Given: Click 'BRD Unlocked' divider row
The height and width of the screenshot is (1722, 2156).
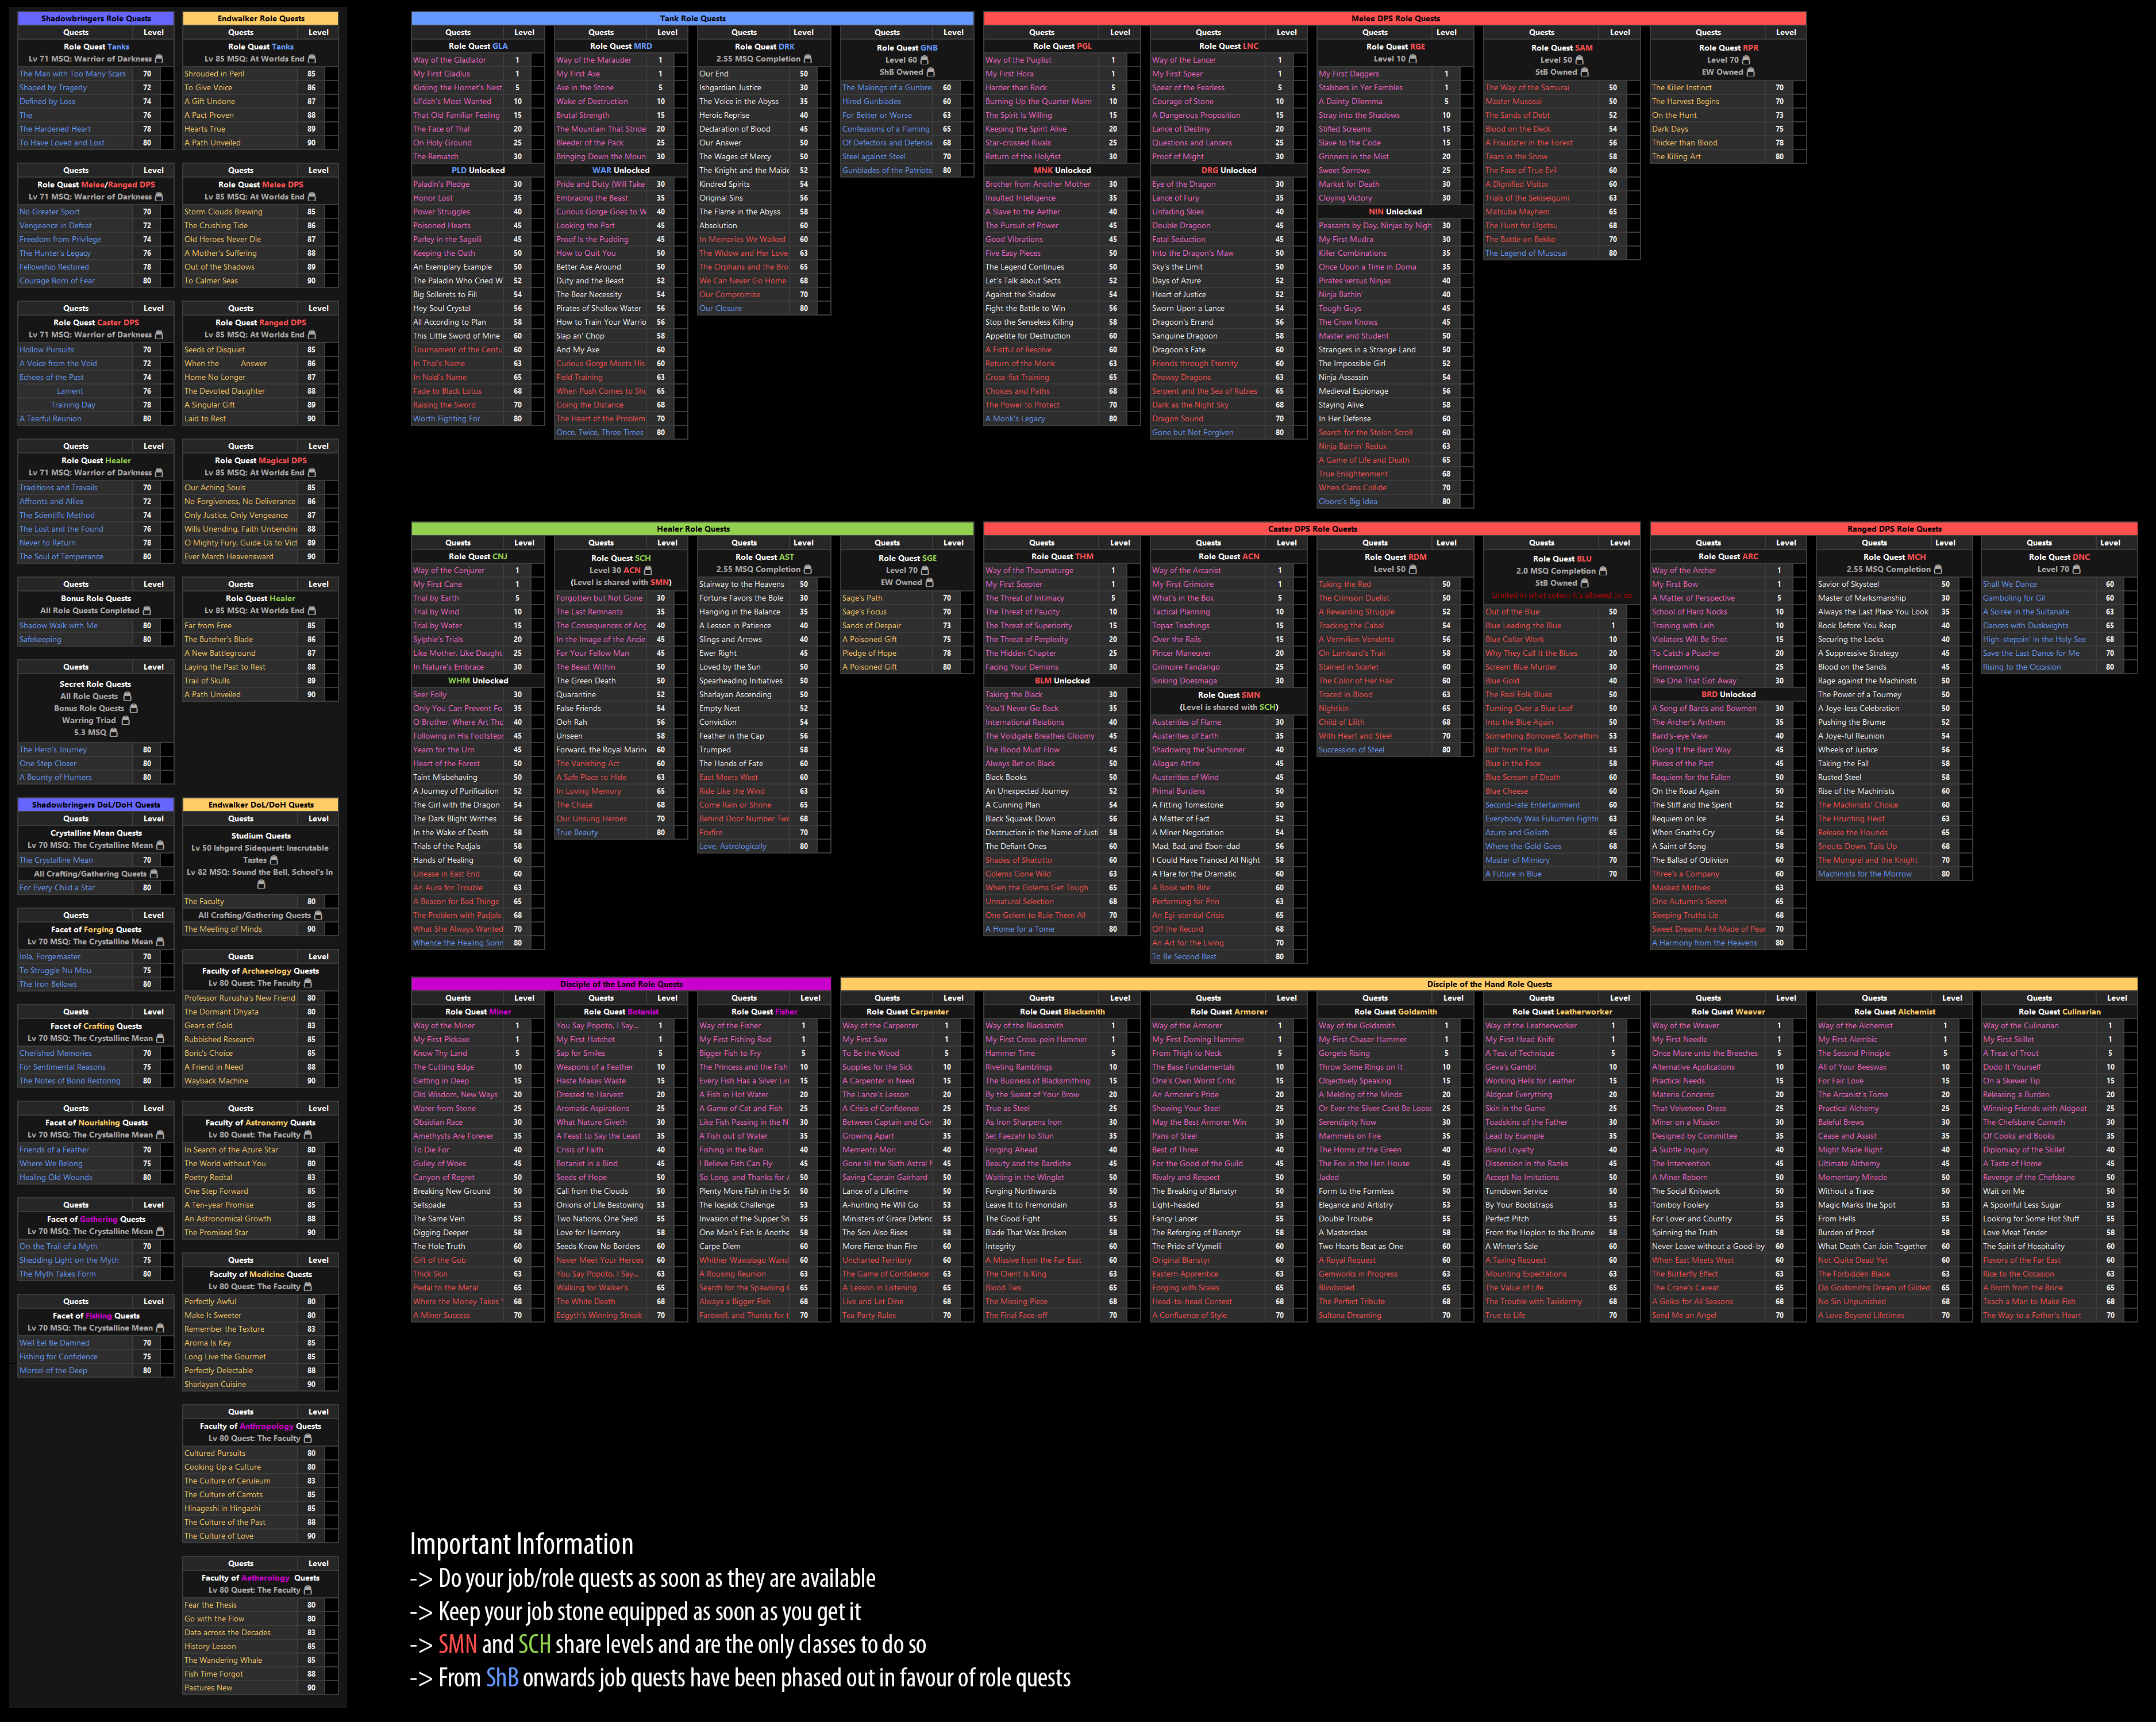Looking at the screenshot, I should point(1728,695).
